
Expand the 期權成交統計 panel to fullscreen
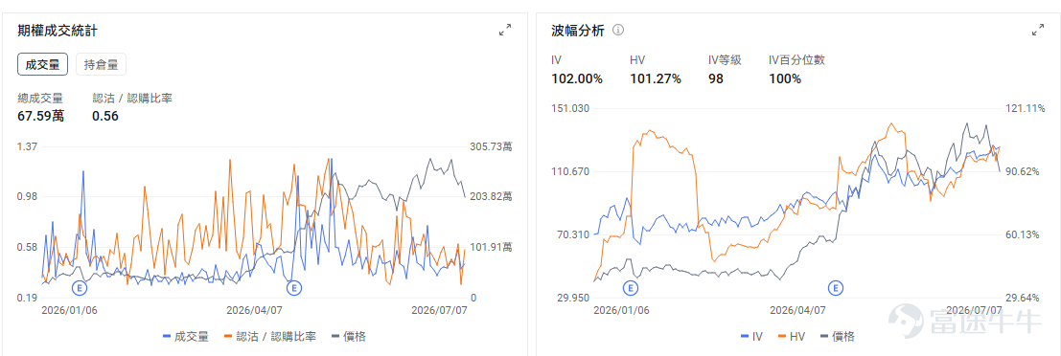pos(505,30)
